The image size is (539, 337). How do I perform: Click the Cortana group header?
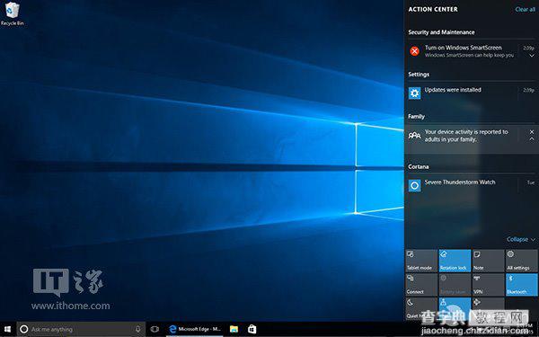419,167
